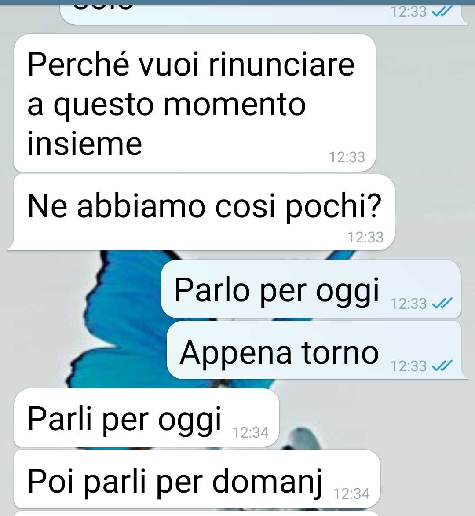Select the received message 'Parli per oggi'
Screen dimensions: 475x516
(x=146, y=417)
